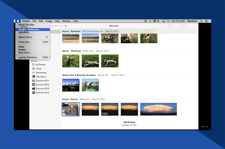225x149 pixels.
Task: Open the Window menu
Action: [66, 21]
